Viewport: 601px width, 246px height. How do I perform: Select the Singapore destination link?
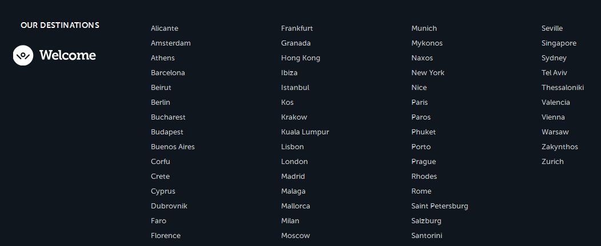[x=559, y=43]
